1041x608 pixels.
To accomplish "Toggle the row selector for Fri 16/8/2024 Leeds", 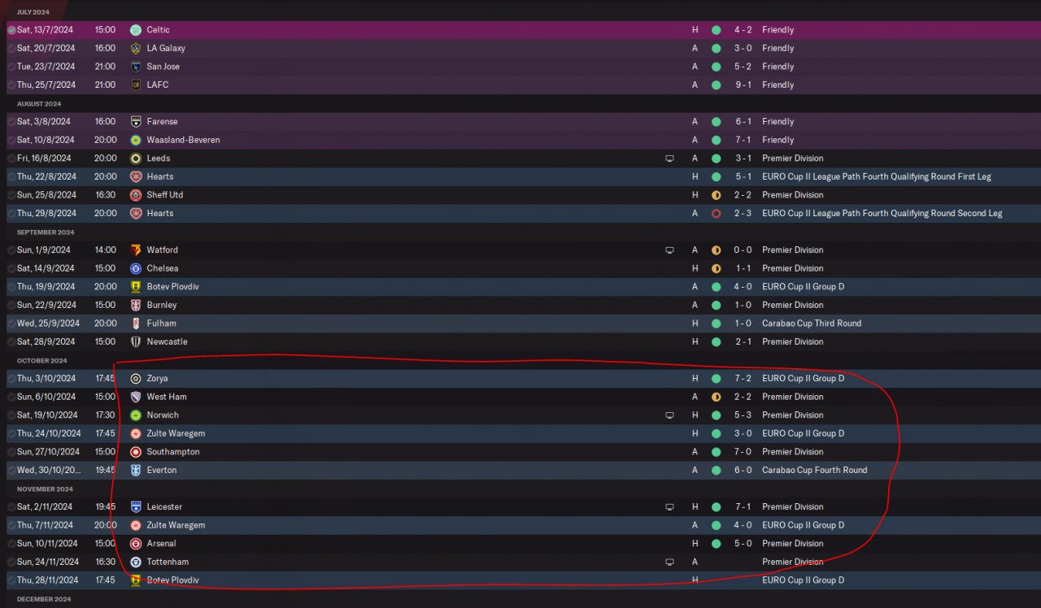I will tap(11, 159).
